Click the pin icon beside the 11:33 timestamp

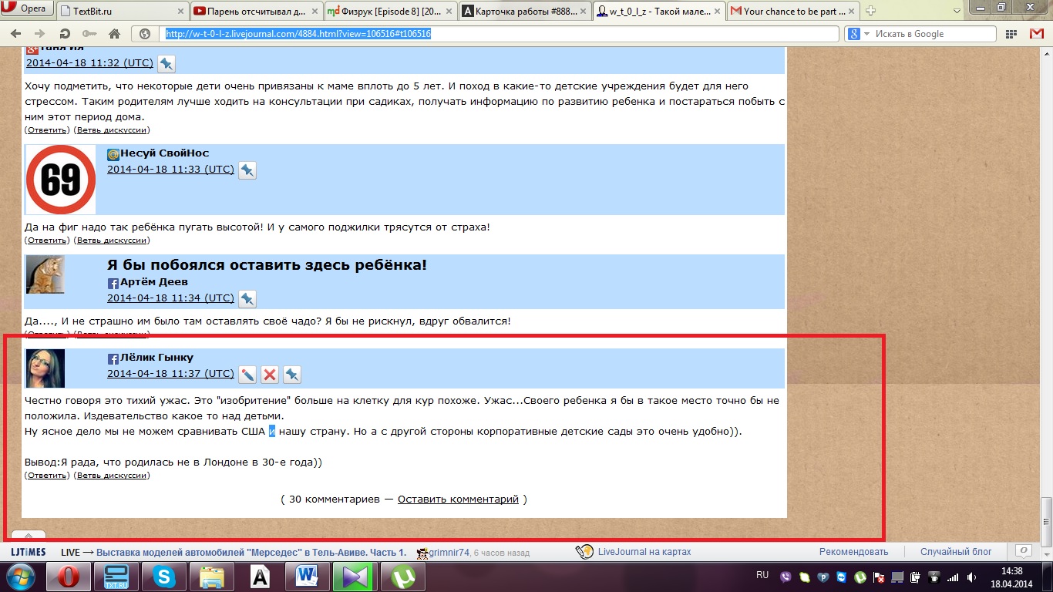coord(247,171)
